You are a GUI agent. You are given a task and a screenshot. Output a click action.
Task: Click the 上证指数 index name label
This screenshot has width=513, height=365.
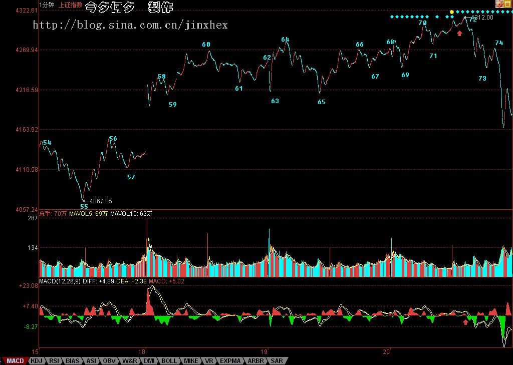[x=70, y=5]
